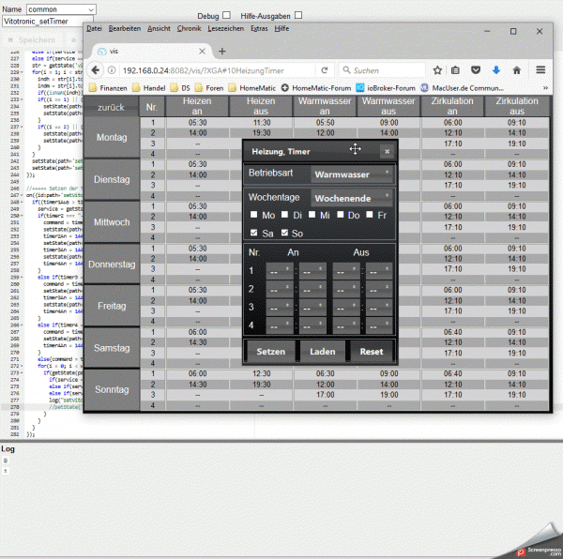Open the DS bookmark folder
The image size is (563, 559).
[180, 88]
